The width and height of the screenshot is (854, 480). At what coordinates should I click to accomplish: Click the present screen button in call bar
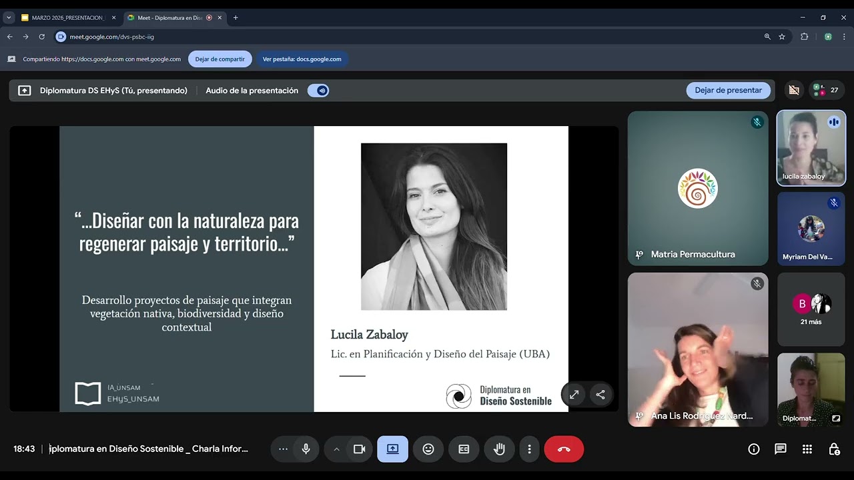tap(392, 449)
